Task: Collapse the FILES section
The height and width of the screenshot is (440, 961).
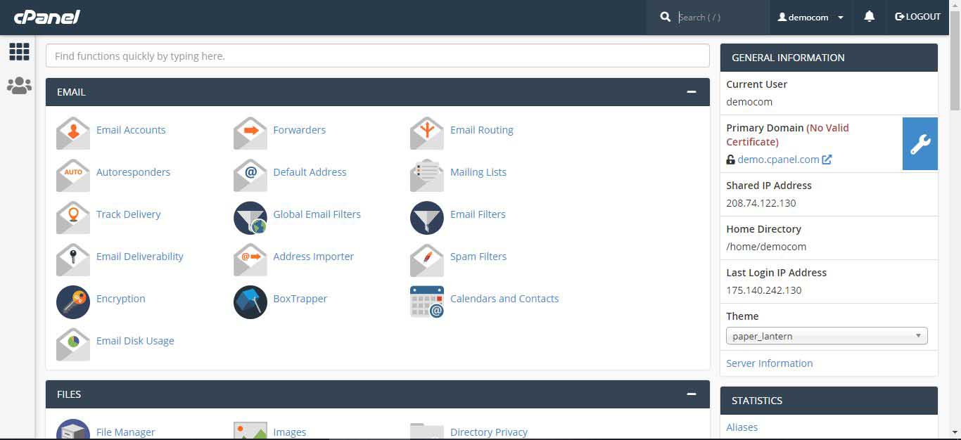Action: point(692,394)
